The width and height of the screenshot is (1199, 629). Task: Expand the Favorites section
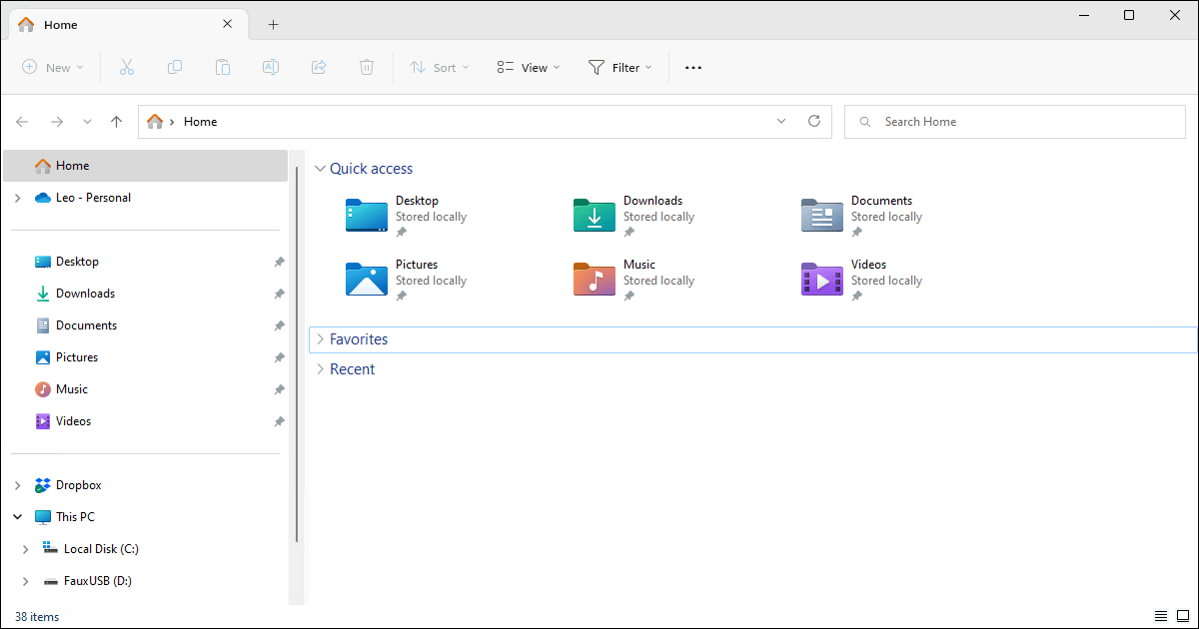pyautogui.click(x=320, y=339)
